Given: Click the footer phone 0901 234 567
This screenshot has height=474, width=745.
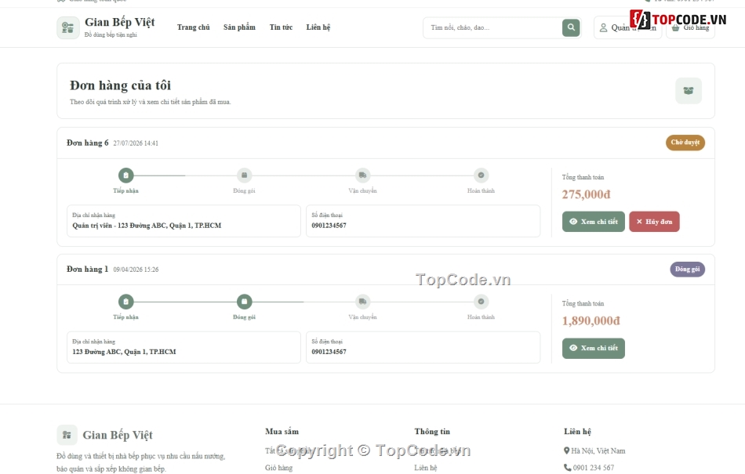Looking at the screenshot, I should pos(594,468).
